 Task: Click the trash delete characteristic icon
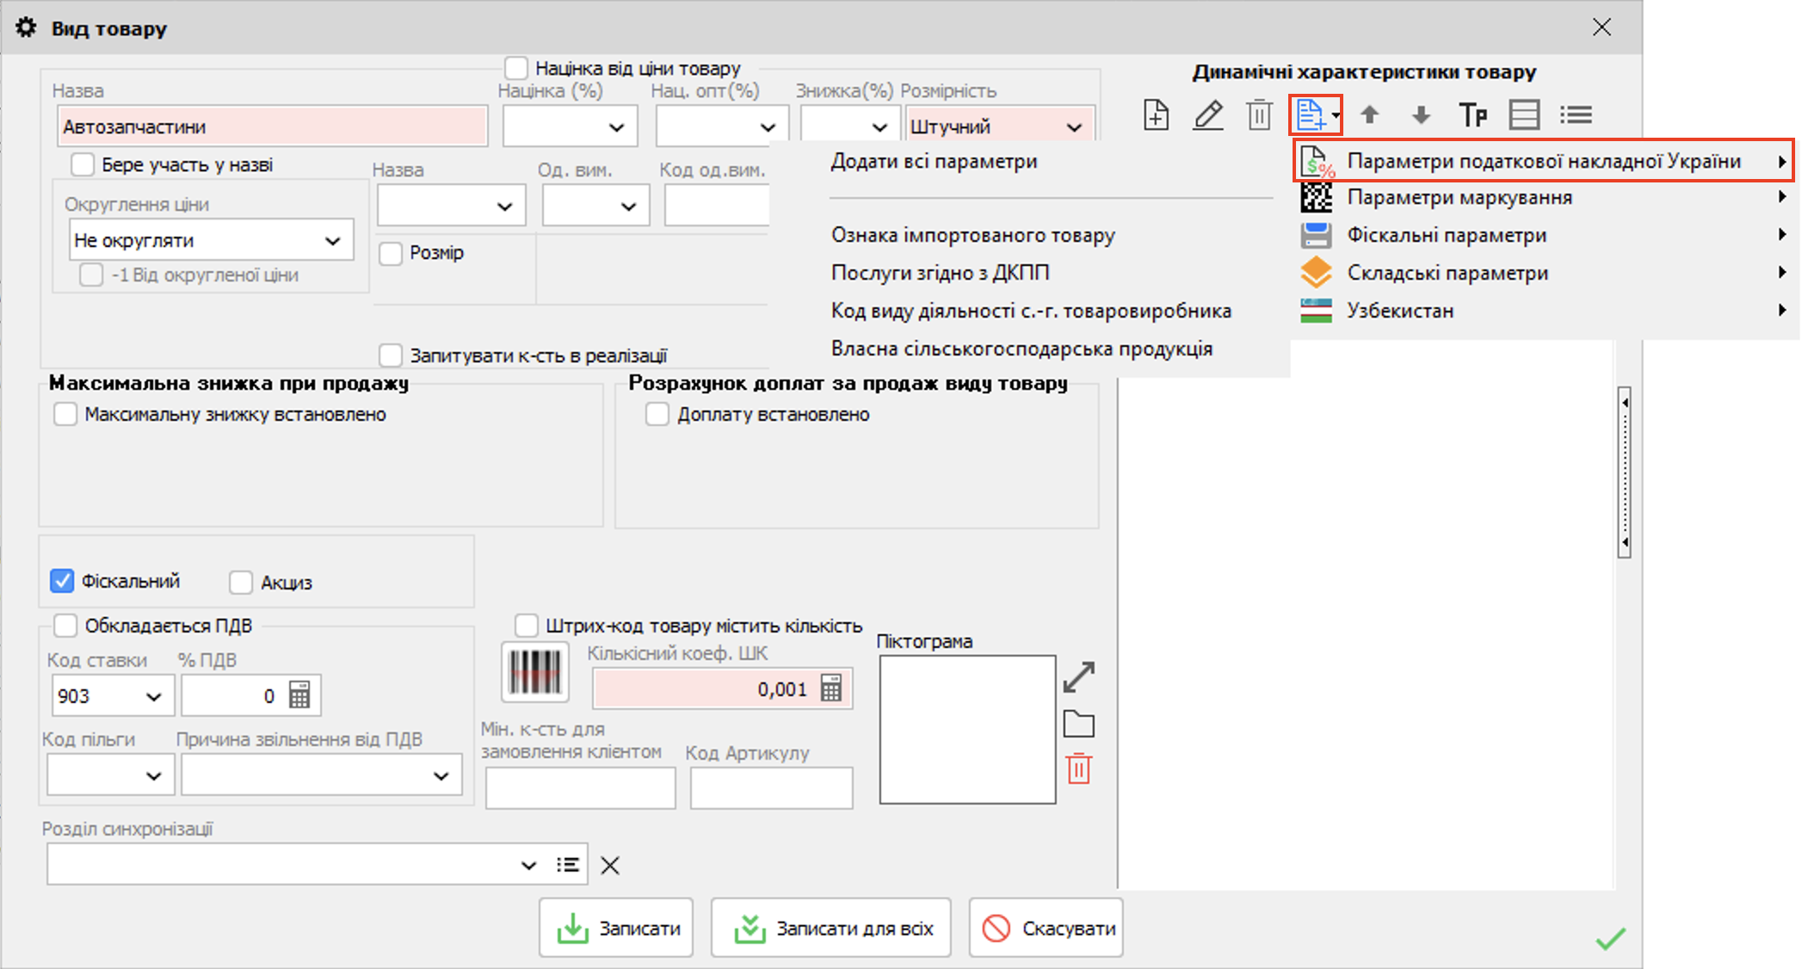pos(1259,114)
